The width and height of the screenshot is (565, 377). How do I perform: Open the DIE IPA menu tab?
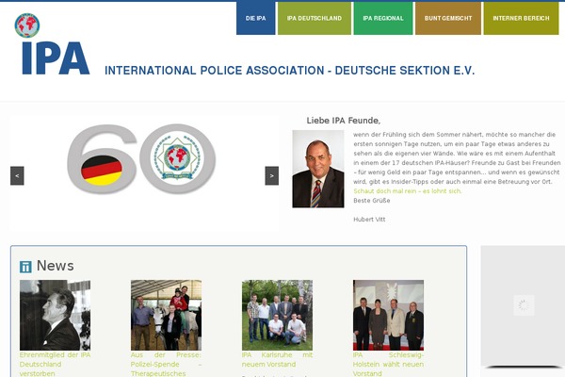pyautogui.click(x=256, y=18)
